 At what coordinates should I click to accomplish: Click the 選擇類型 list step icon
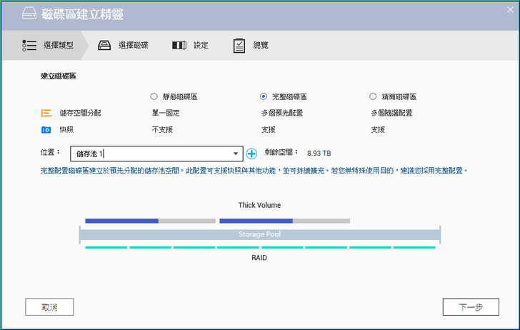coord(29,45)
